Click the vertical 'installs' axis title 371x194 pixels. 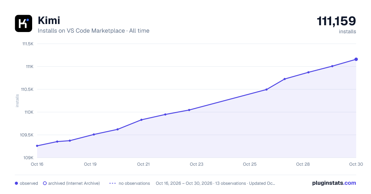point(17,101)
